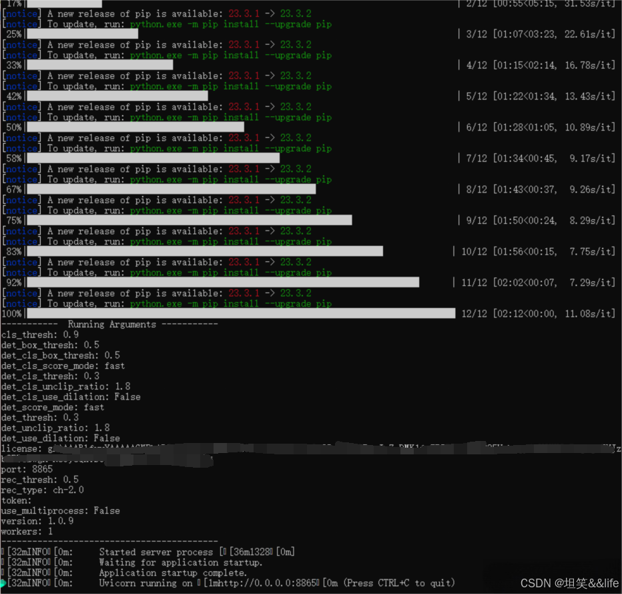Click the "5/12 [01:22<01:34, 13.43s/it]" stats
Screen dimensions: 622x594
[541, 96]
